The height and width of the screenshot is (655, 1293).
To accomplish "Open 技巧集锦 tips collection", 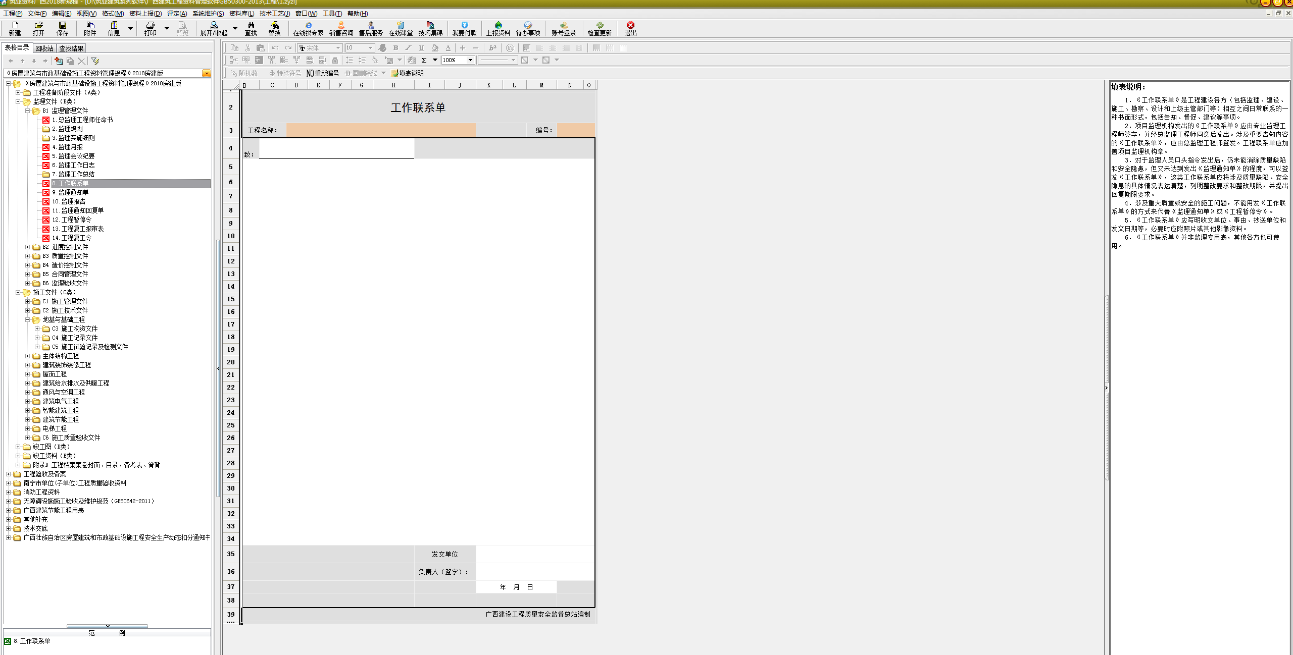I will pos(430,28).
